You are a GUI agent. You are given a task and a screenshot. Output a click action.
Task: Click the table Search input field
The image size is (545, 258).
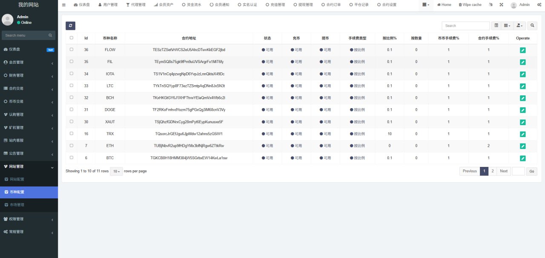(x=465, y=26)
